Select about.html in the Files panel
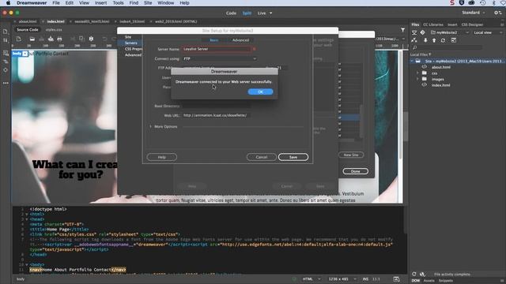Screen dimensions: 506x284 pyautogui.click(x=441, y=67)
